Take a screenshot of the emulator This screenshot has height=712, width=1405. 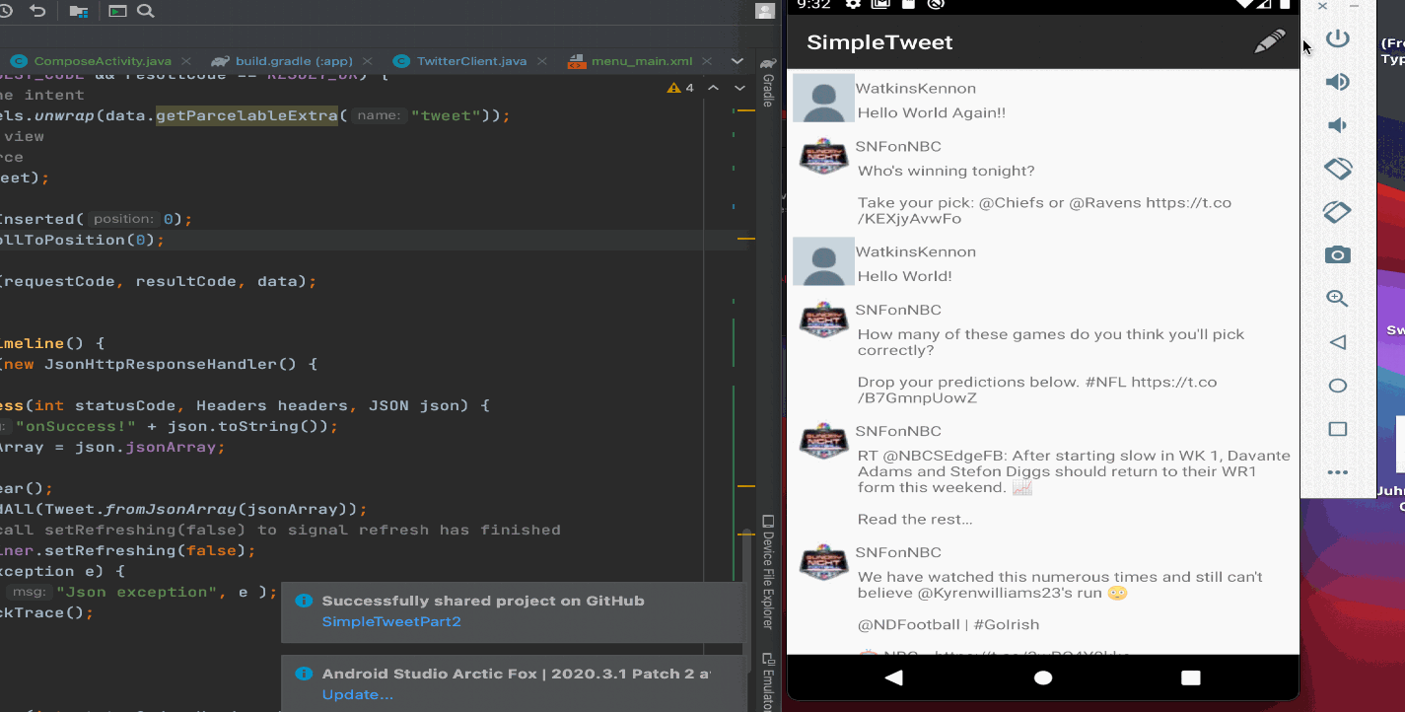[1338, 254]
